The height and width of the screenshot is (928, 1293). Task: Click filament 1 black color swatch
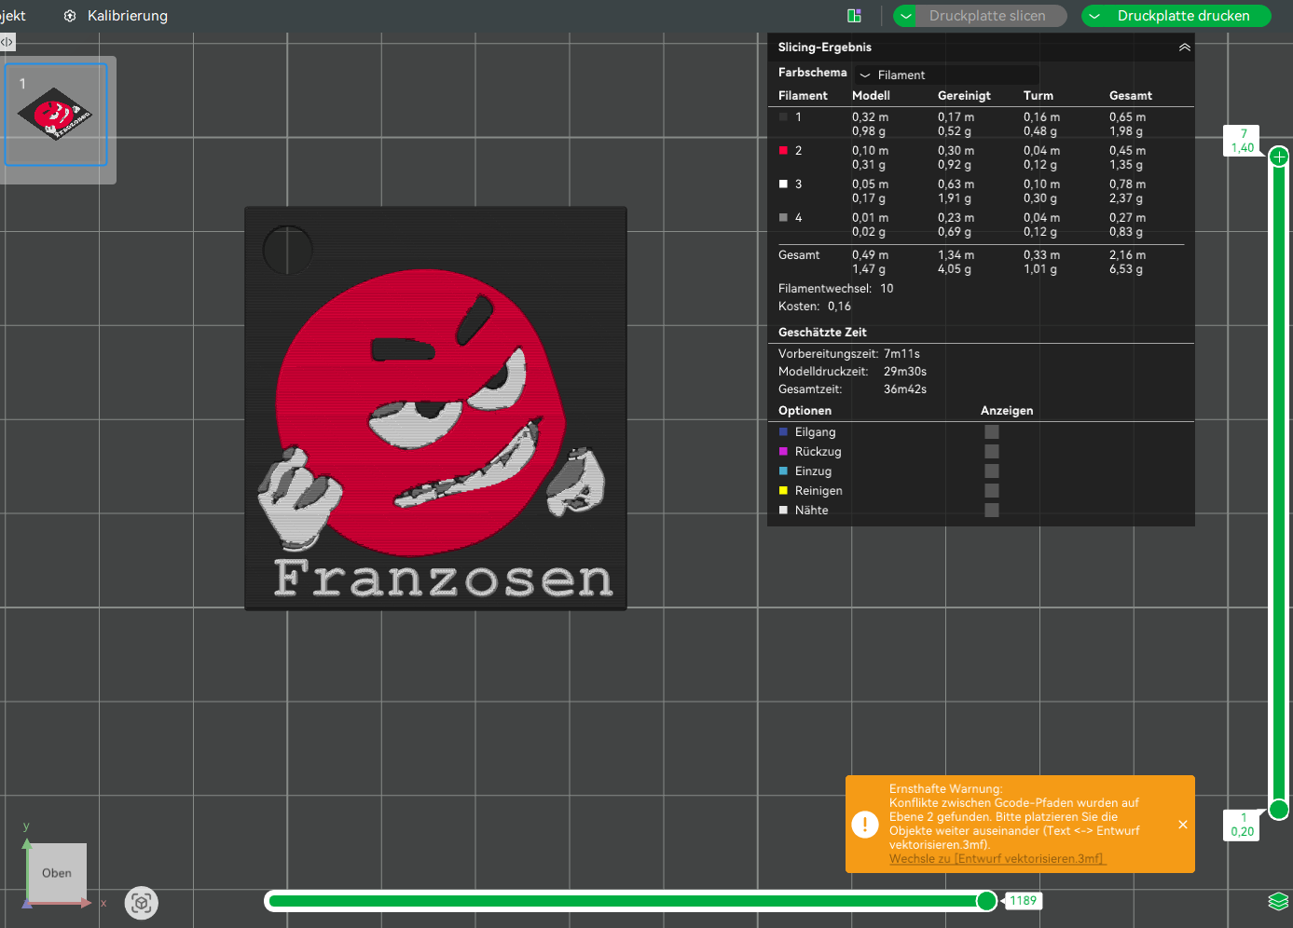[x=783, y=117]
